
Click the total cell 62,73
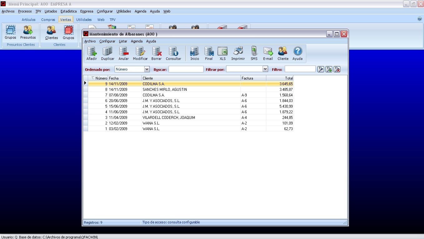click(280, 129)
